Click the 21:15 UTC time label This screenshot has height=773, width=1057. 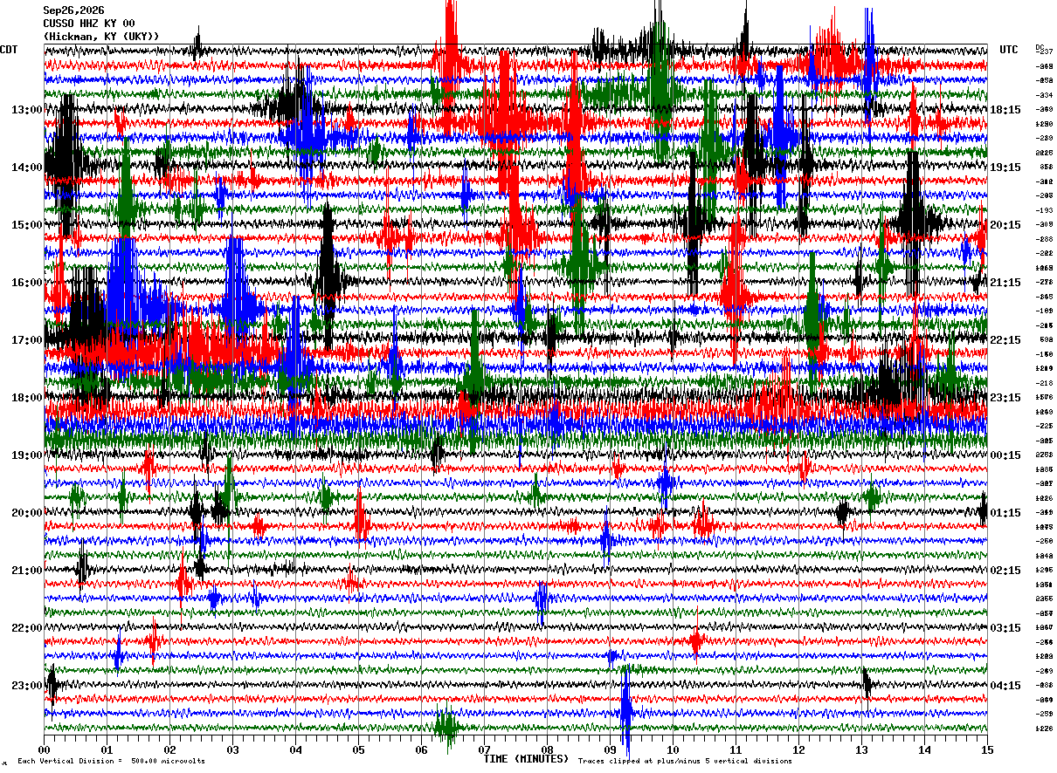tap(1005, 283)
